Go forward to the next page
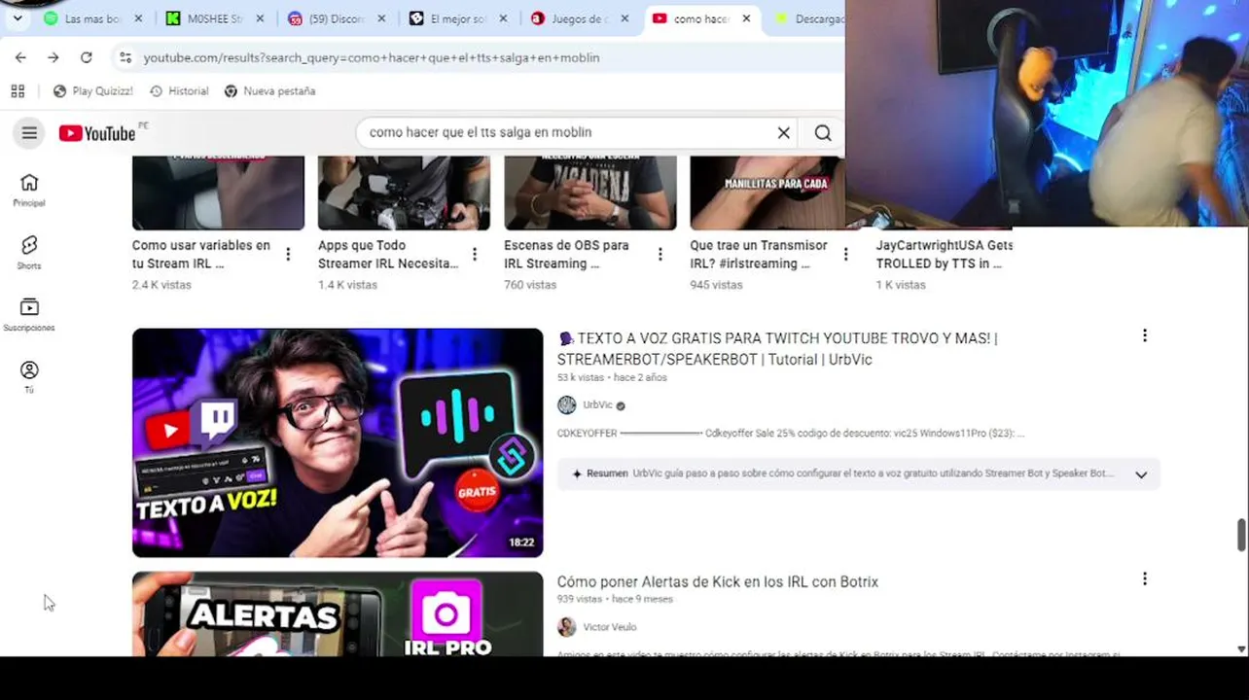 (x=53, y=57)
